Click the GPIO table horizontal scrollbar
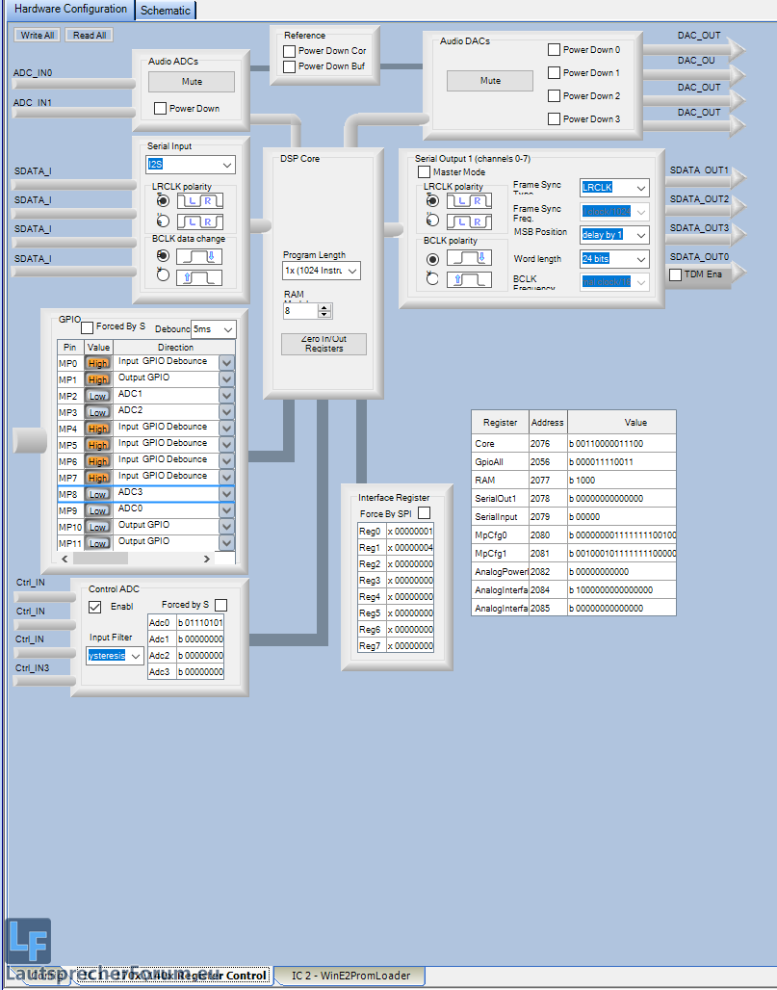The height and width of the screenshot is (990, 777). pos(135,559)
